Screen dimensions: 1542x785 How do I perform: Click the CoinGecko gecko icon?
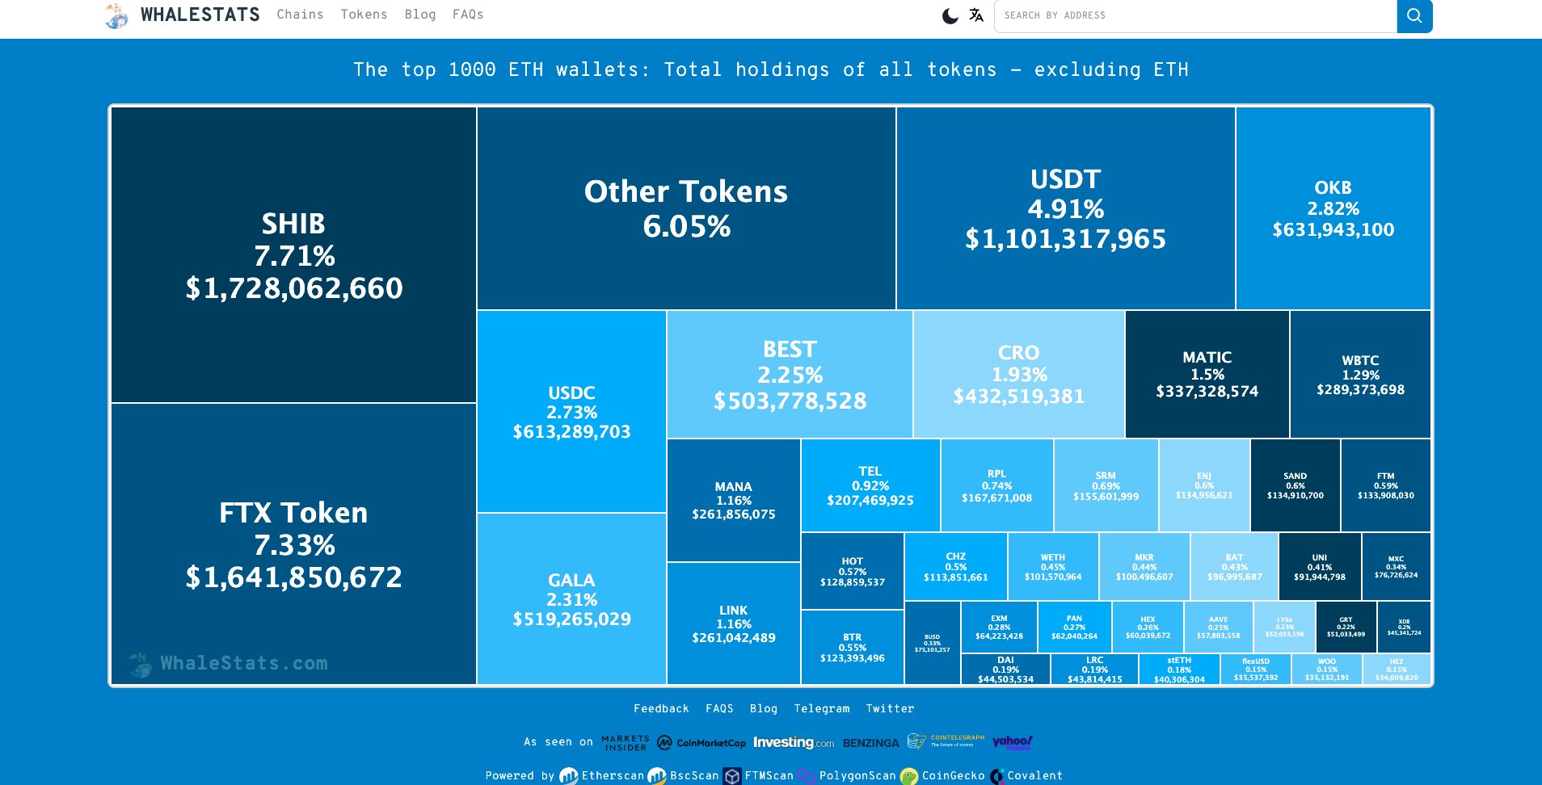[909, 776]
